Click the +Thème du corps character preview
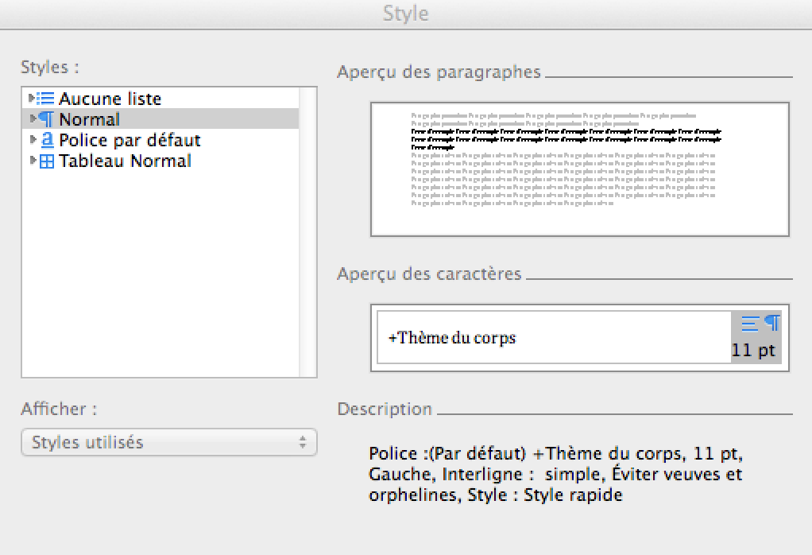 click(x=453, y=337)
